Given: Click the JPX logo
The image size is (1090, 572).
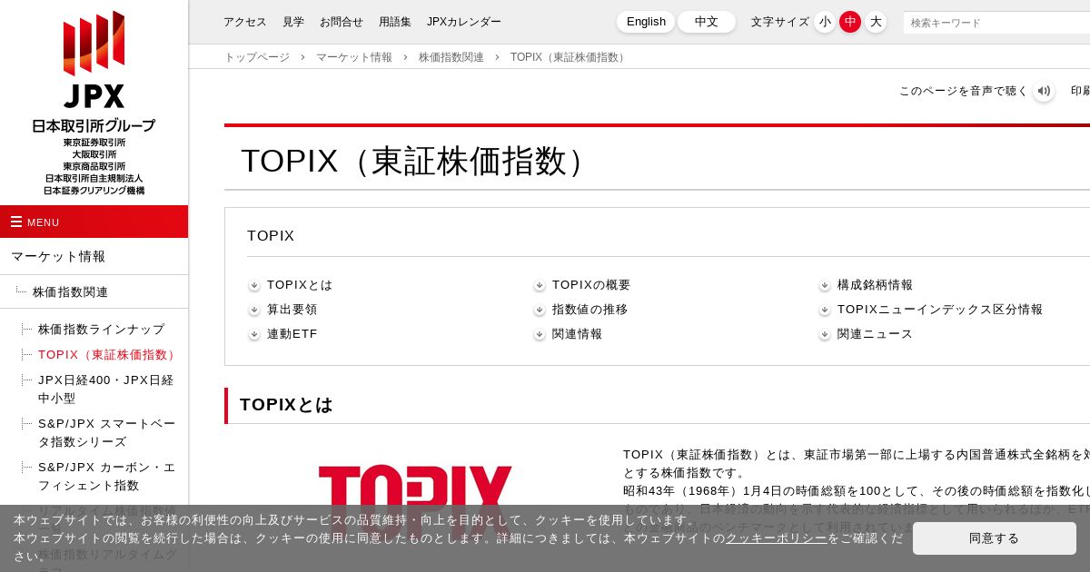Looking at the screenshot, I should 94,103.
